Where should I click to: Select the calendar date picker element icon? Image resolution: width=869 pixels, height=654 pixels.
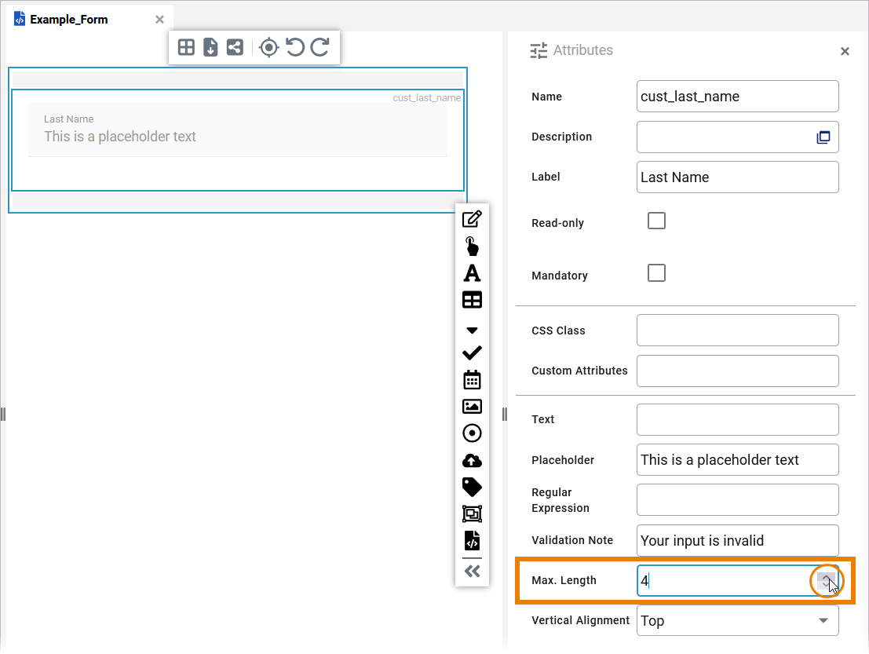(472, 380)
